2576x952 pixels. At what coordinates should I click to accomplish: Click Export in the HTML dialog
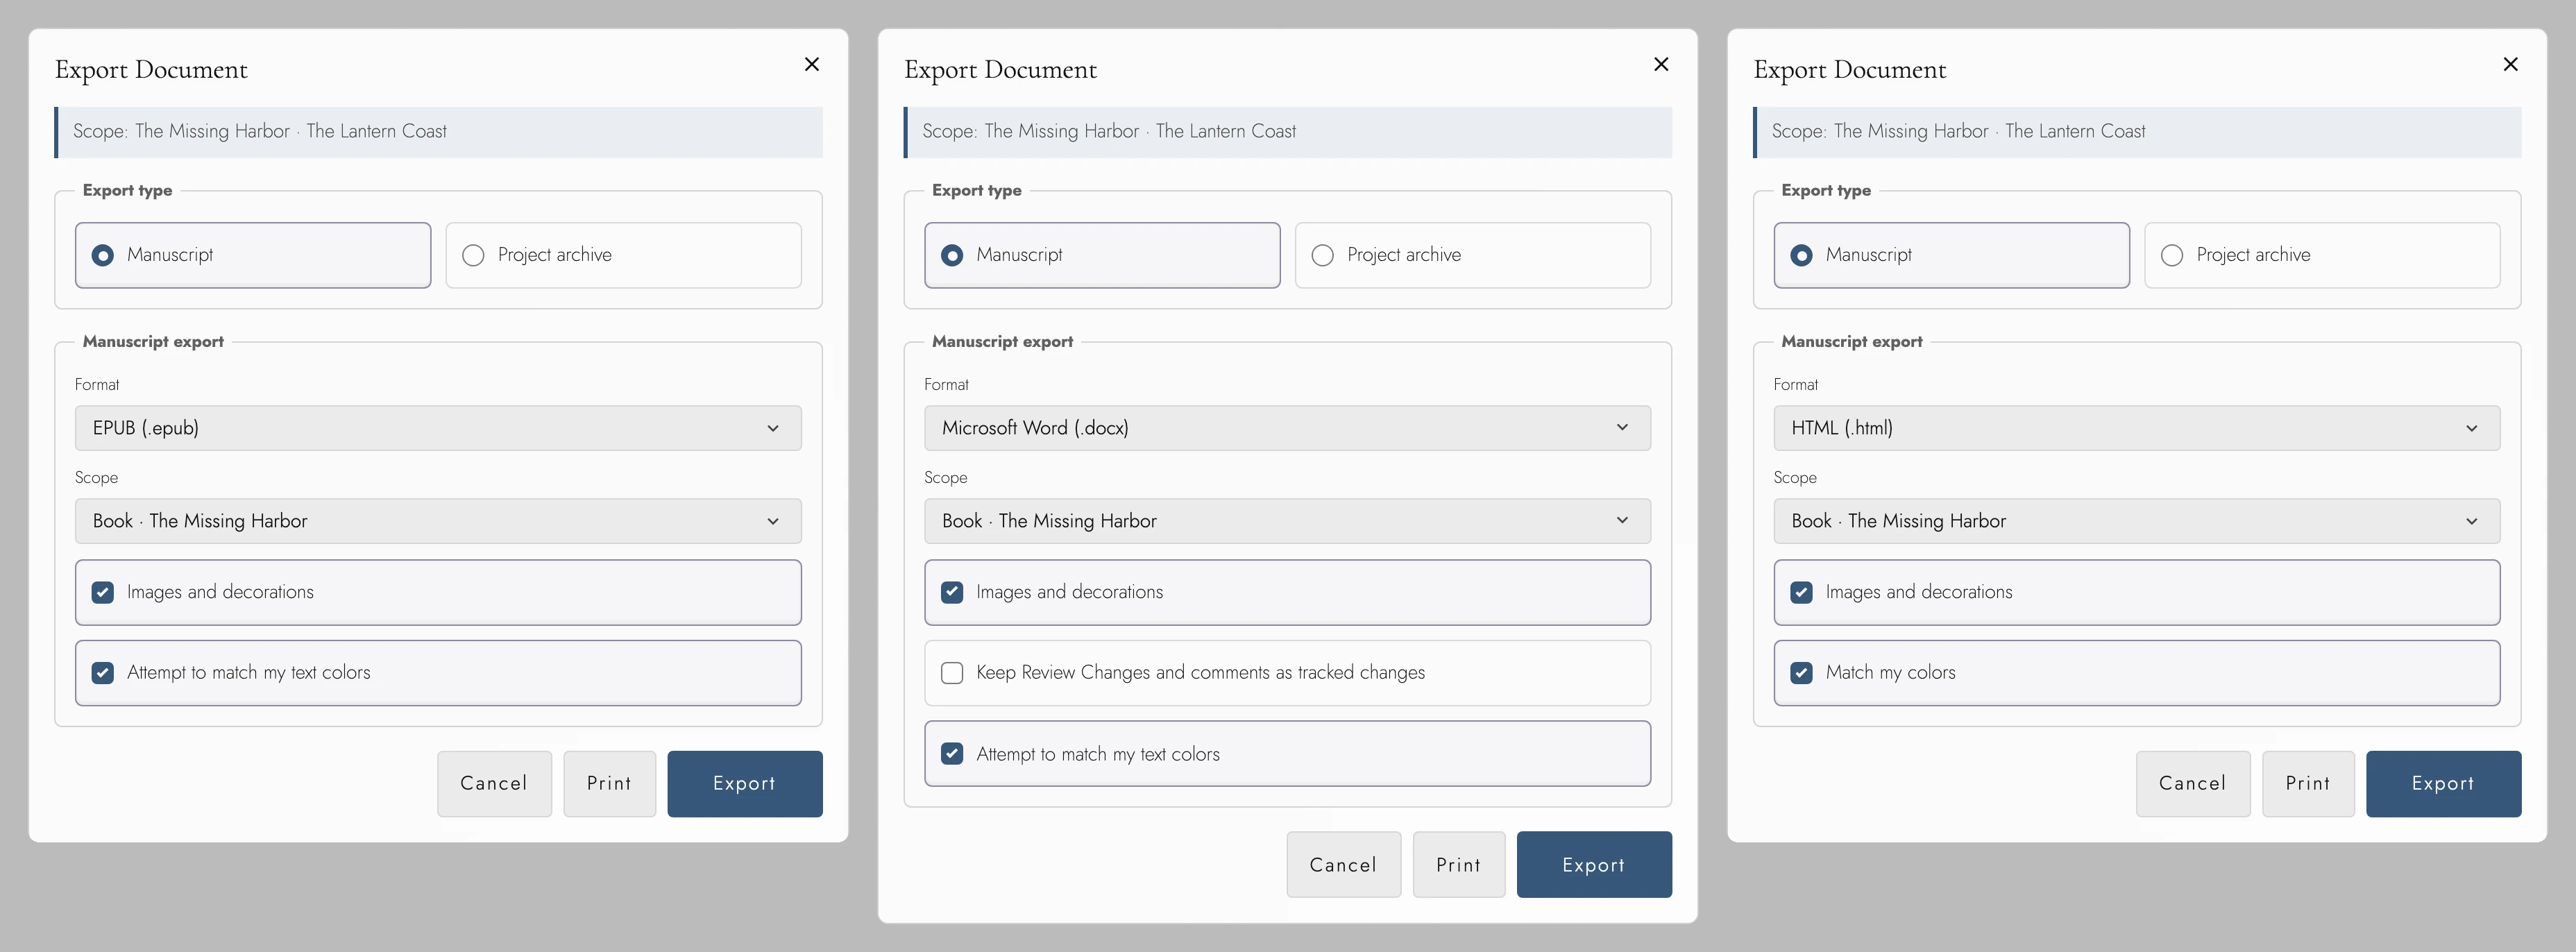click(2443, 783)
